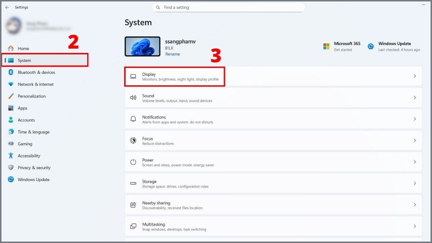Select Network & internet in sidebar
The image size is (432, 243).
(x=35, y=84)
